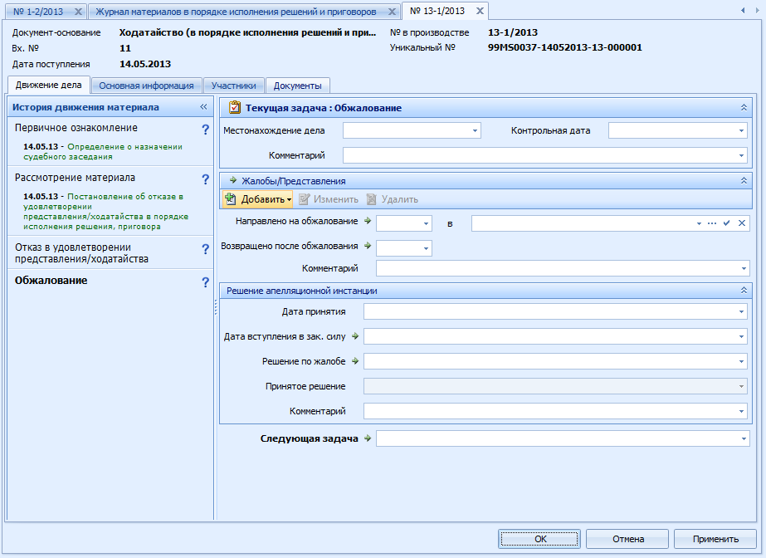Close the № 13-1/2013 tab

point(480,11)
